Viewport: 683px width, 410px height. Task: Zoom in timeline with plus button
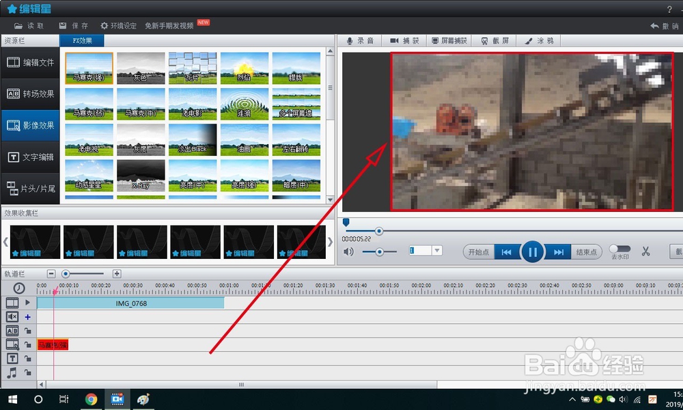pyautogui.click(x=117, y=273)
